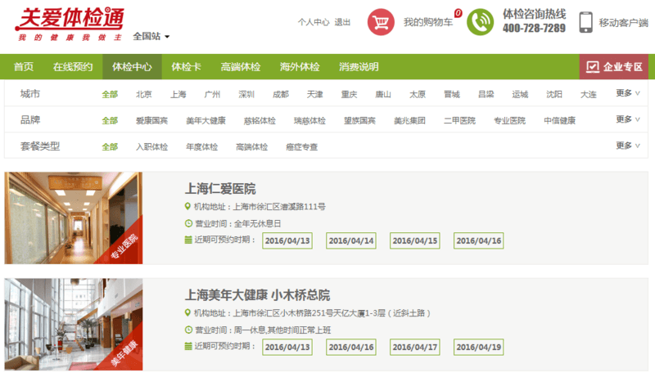Open 我的购物车 link

(x=428, y=22)
